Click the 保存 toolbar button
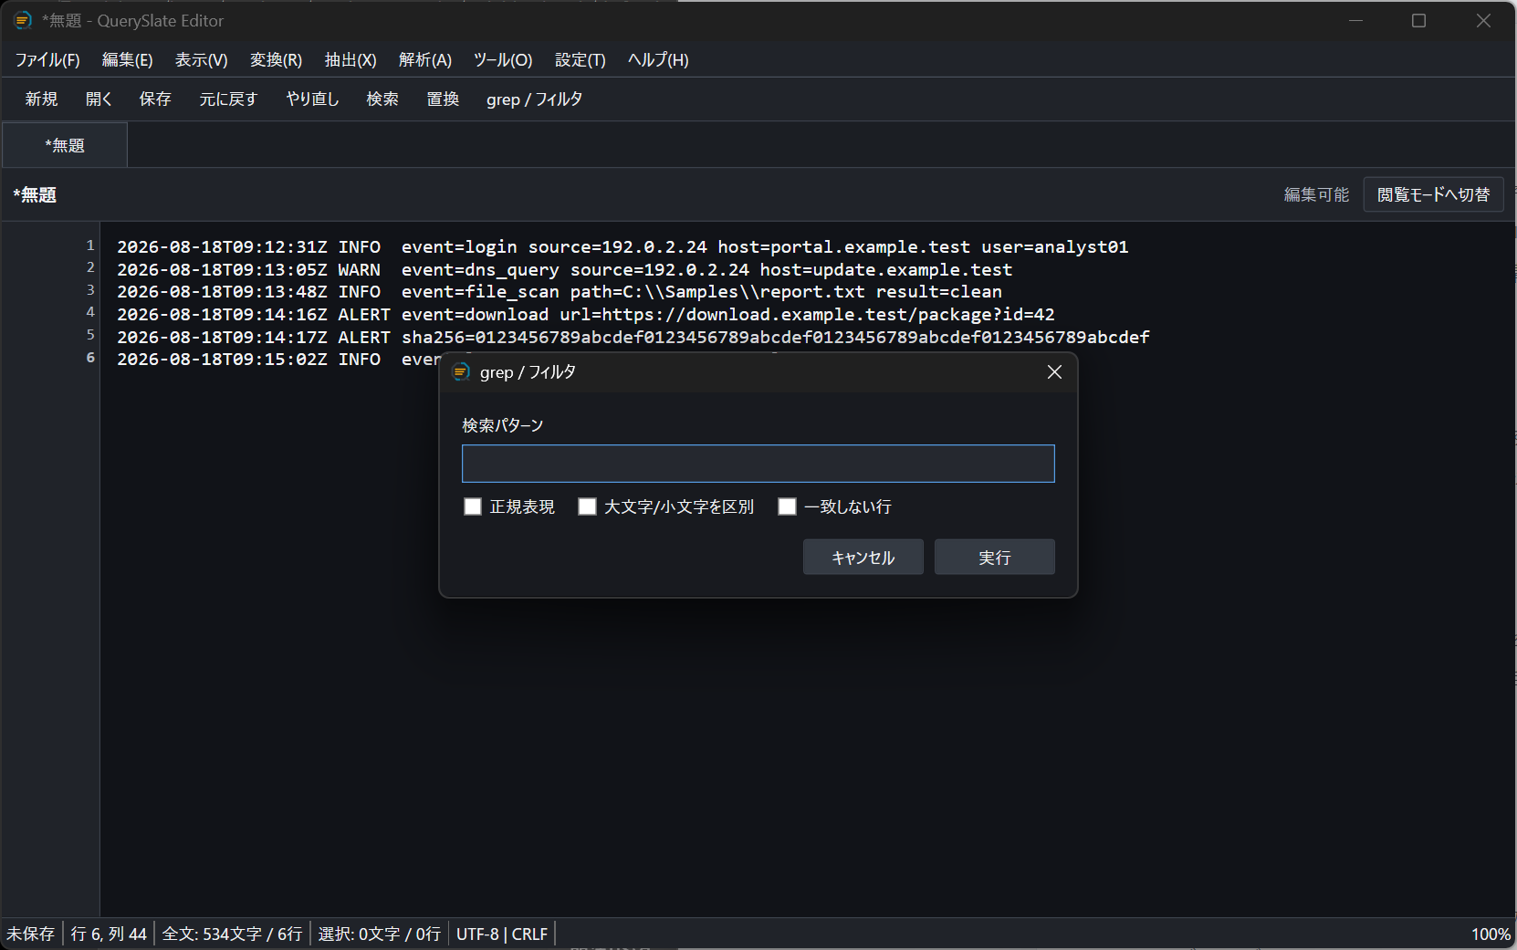 [155, 99]
